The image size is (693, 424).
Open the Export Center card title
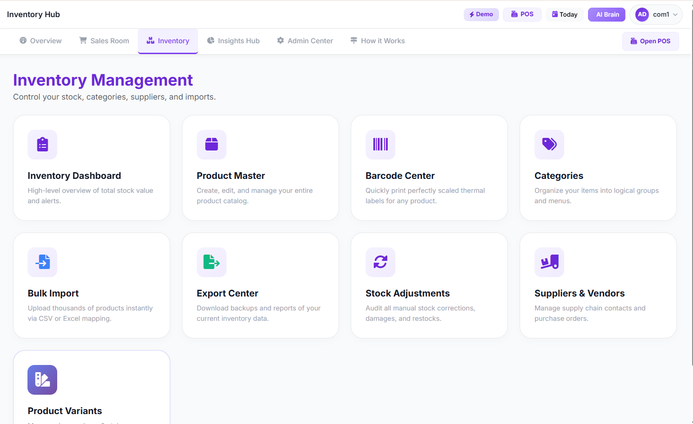click(x=227, y=293)
